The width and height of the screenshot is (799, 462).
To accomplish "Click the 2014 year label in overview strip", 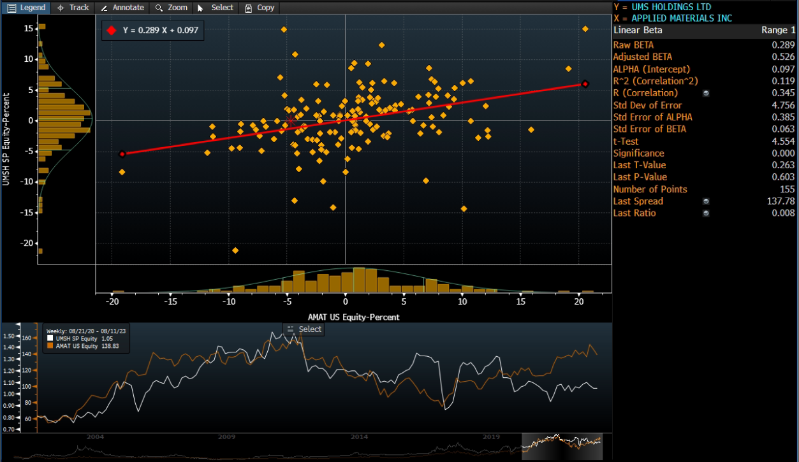I will 359,437.
